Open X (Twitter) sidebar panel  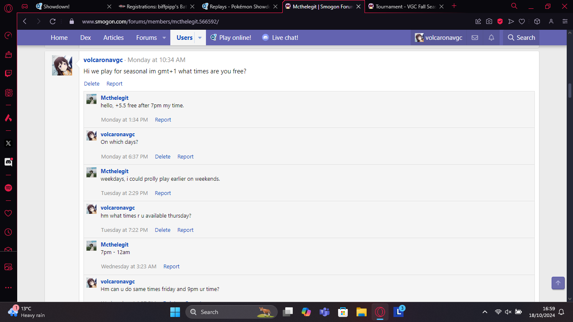pos(8,143)
